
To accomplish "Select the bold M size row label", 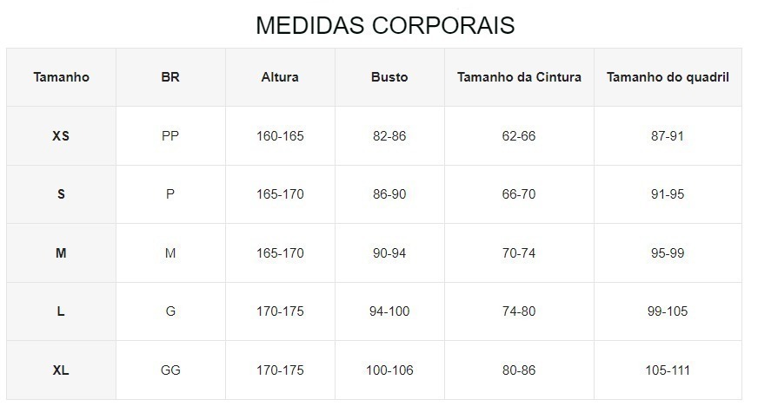I will click(61, 252).
